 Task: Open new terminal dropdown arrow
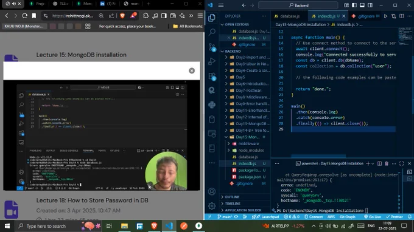click(x=373, y=163)
